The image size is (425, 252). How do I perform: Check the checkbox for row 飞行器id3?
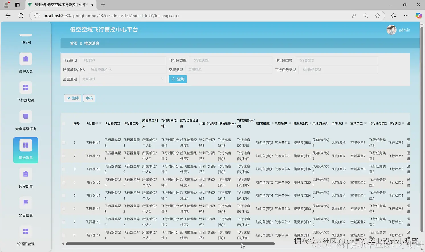64,209
